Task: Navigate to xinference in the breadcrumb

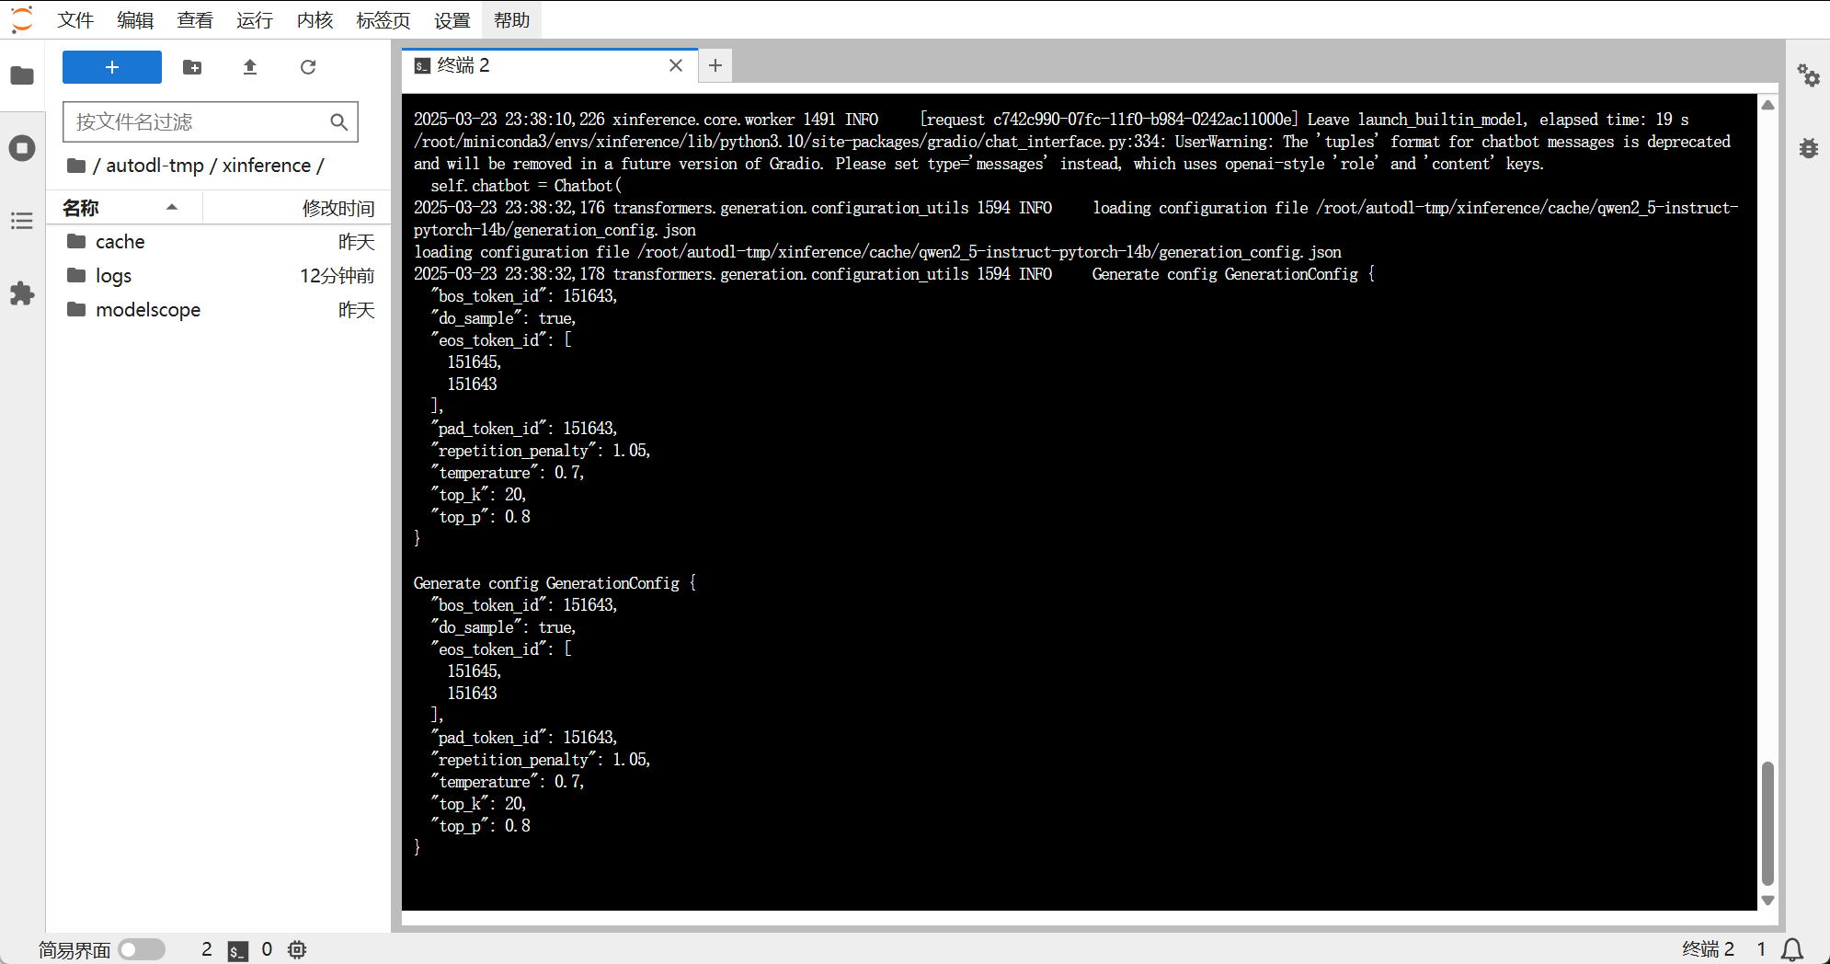Action: (267, 166)
